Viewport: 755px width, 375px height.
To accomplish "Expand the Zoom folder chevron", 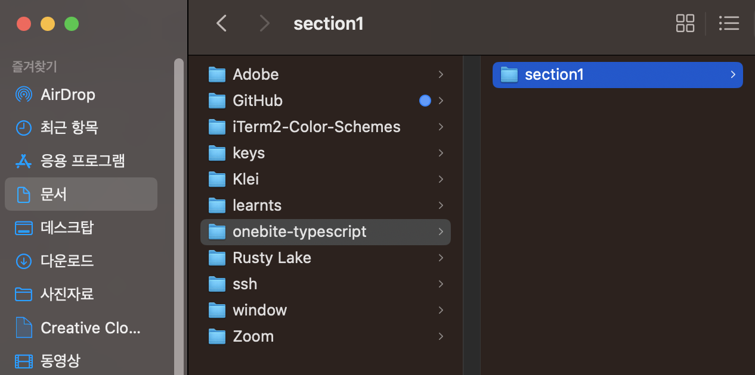I will (x=441, y=336).
